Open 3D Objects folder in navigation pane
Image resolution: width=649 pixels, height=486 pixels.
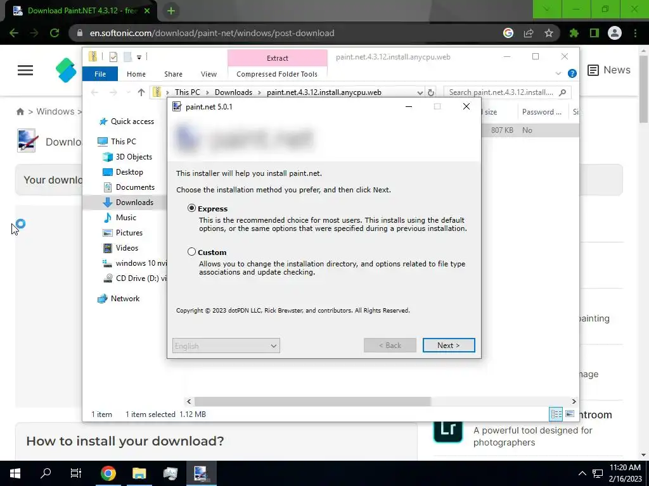(127, 157)
